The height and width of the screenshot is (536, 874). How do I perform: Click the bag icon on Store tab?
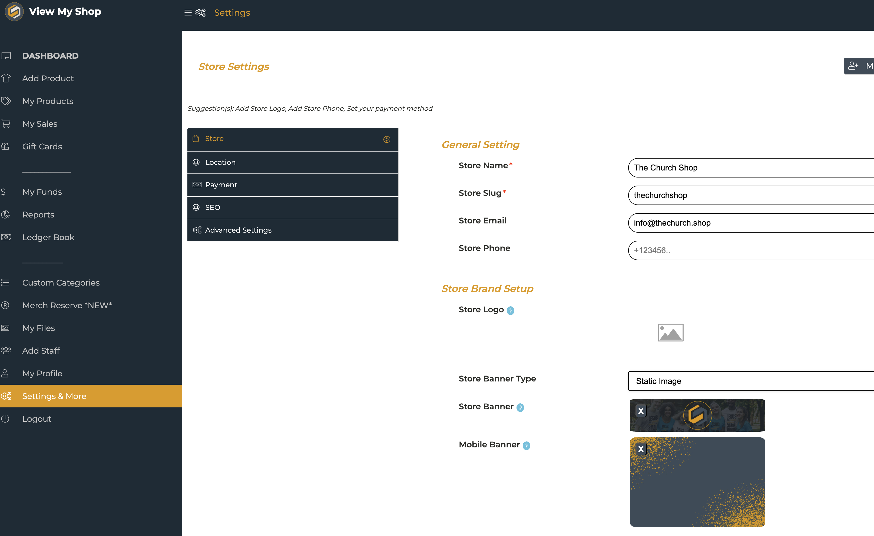tap(196, 138)
